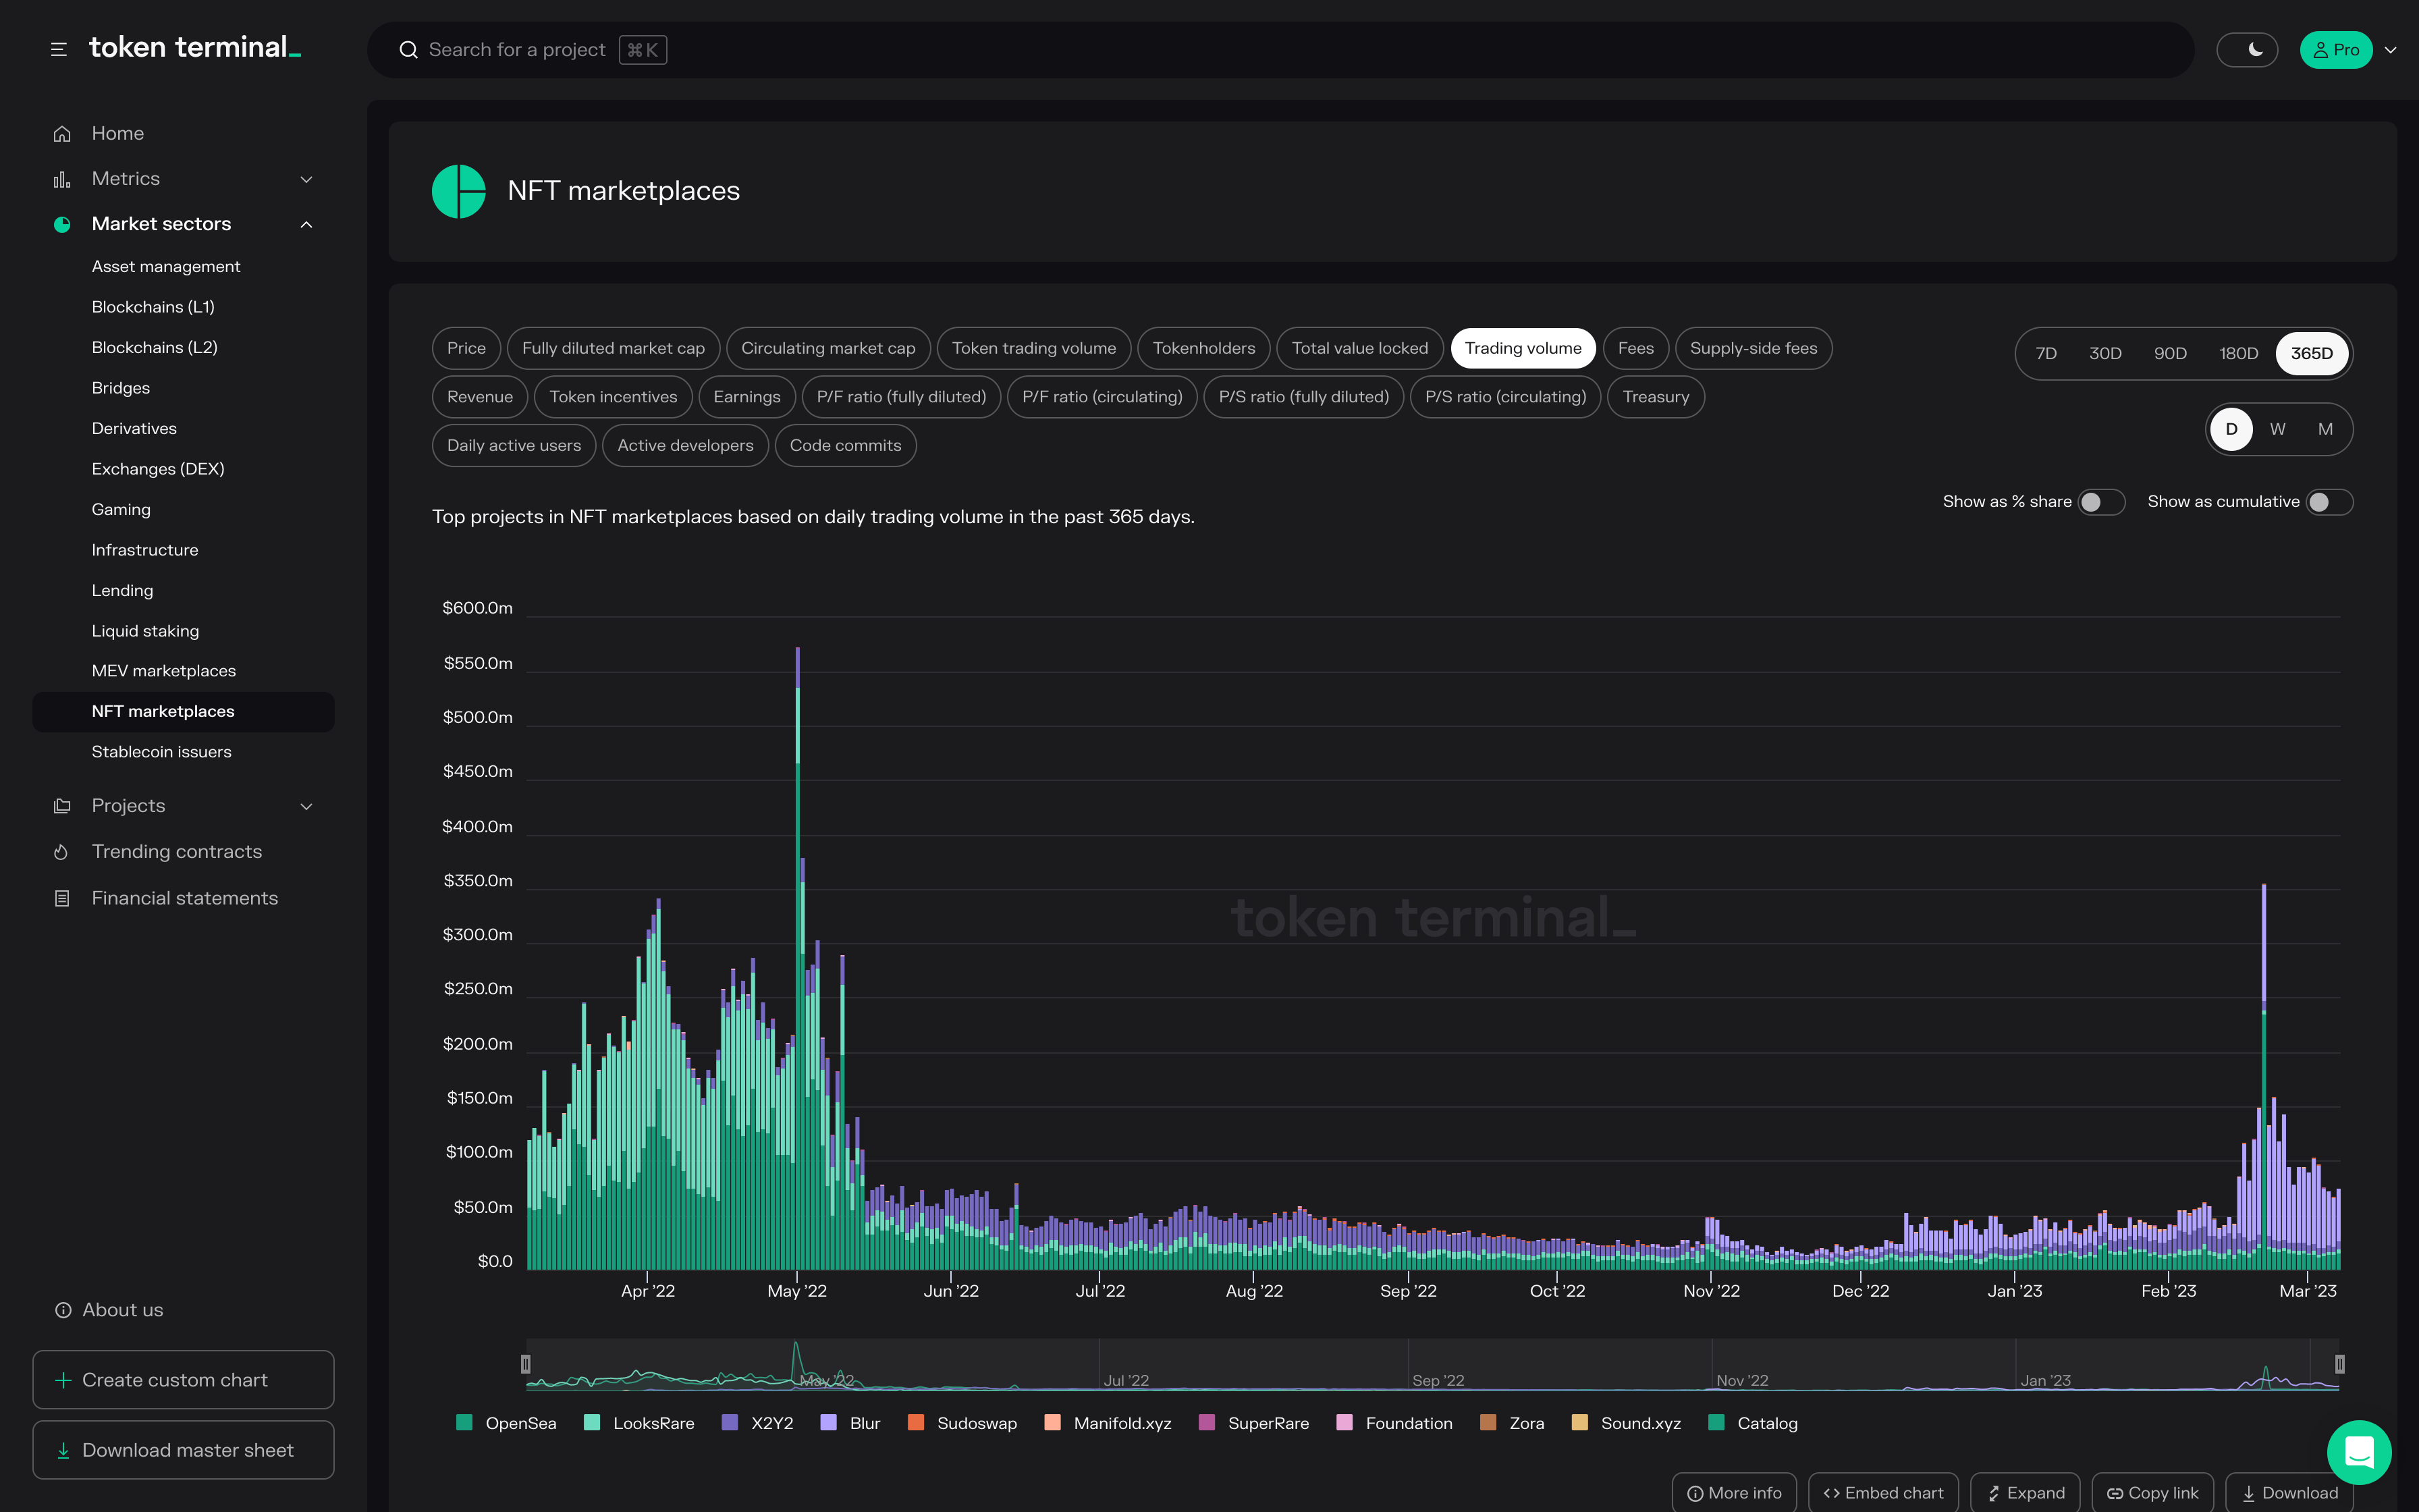The height and width of the screenshot is (1512, 2419).
Task: Toggle the dark mode moon switch
Action: [x=2247, y=50]
